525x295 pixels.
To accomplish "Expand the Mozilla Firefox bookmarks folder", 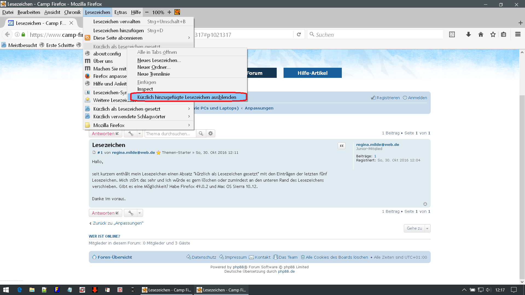I will coord(109,125).
